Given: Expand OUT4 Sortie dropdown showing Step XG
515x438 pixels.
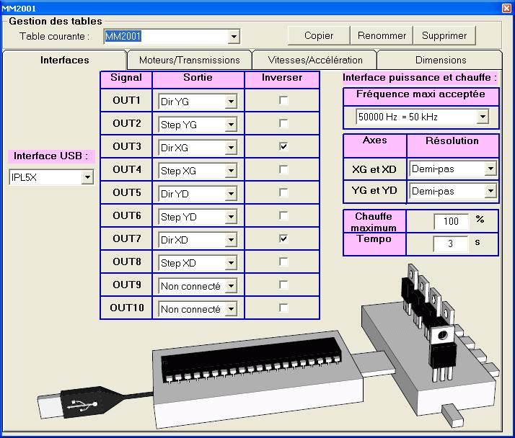Looking at the screenshot, I should click(231, 171).
